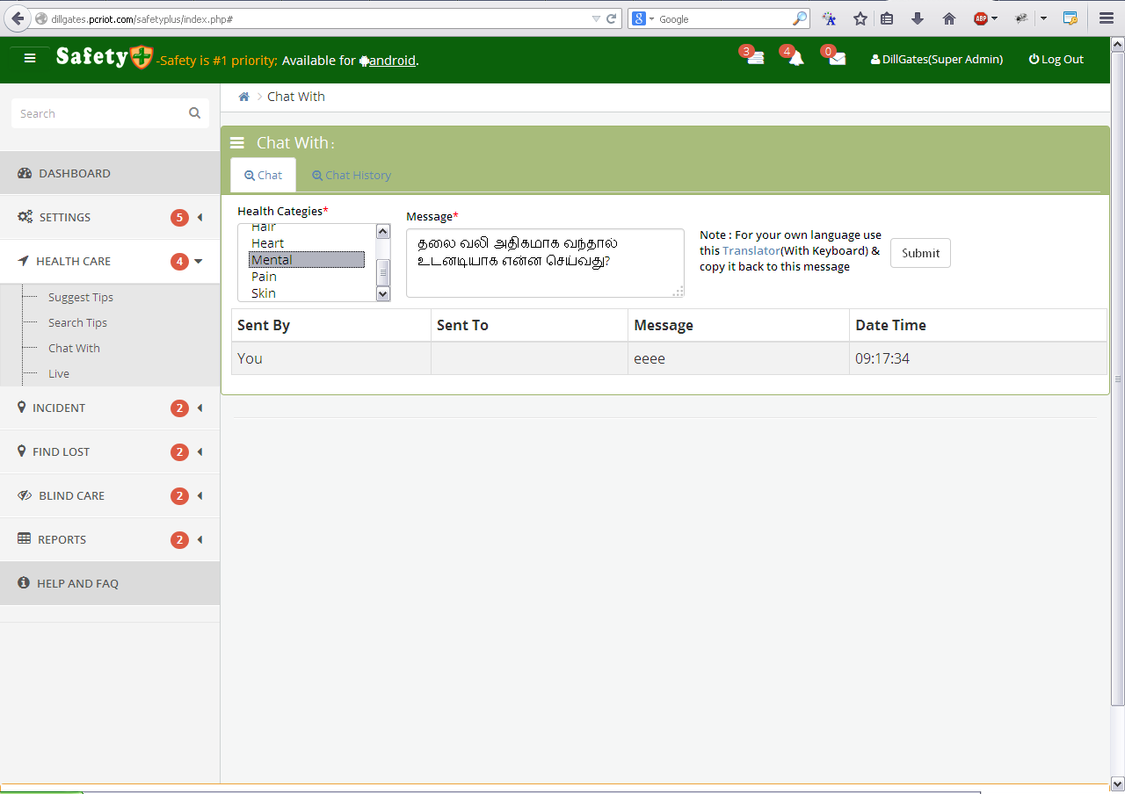Select Mental in Health Categories list

[307, 260]
